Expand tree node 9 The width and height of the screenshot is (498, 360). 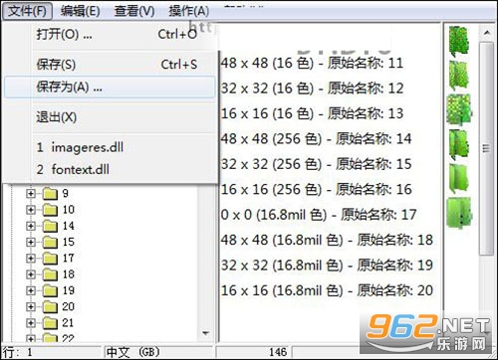click(31, 193)
